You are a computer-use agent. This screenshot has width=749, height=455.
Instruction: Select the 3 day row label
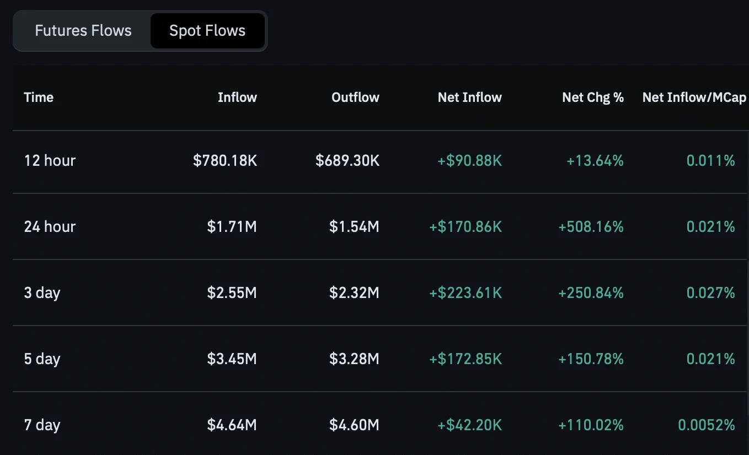click(42, 292)
